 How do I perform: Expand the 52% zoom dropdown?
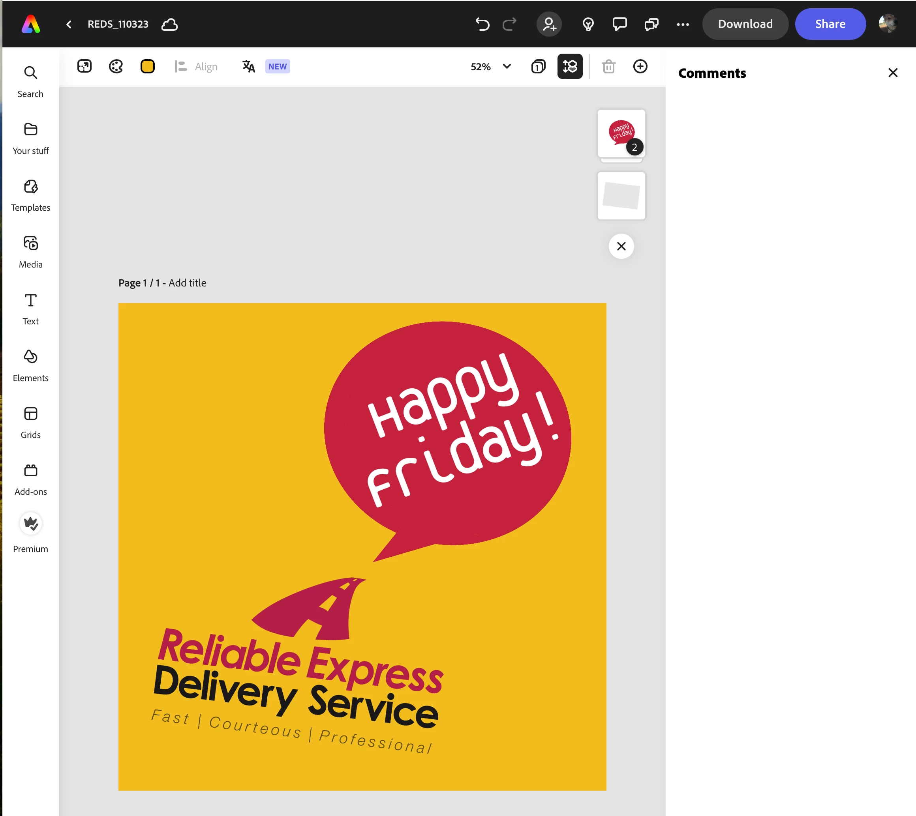(x=507, y=66)
